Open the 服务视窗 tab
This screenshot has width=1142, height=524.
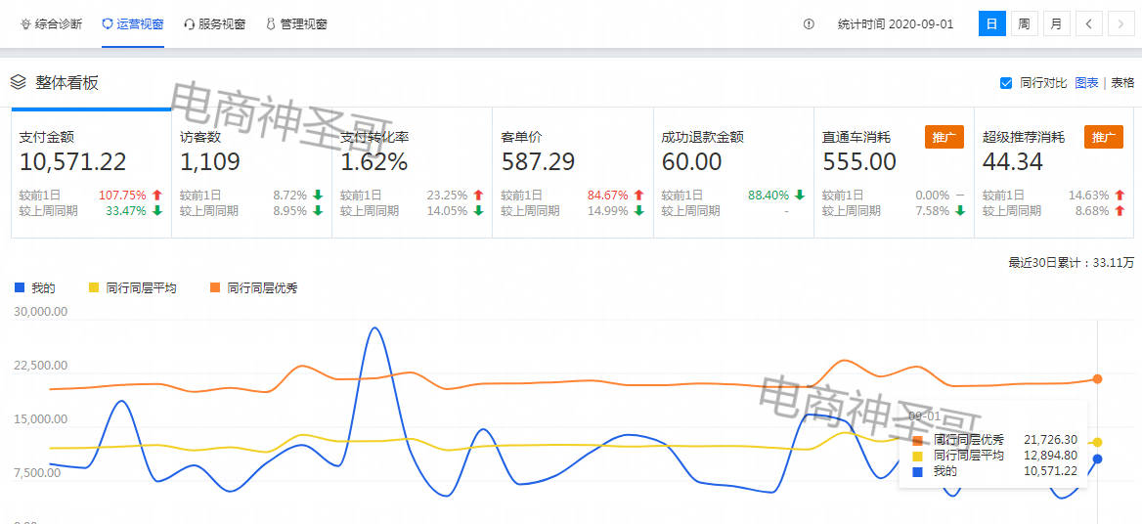click(x=215, y=24)
